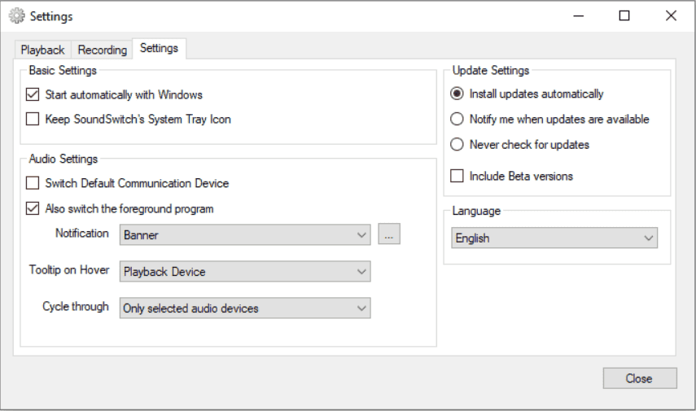Minimize the Settings window

577,15
